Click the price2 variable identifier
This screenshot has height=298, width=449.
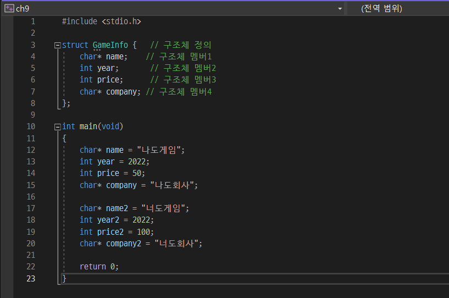[110, 232]
